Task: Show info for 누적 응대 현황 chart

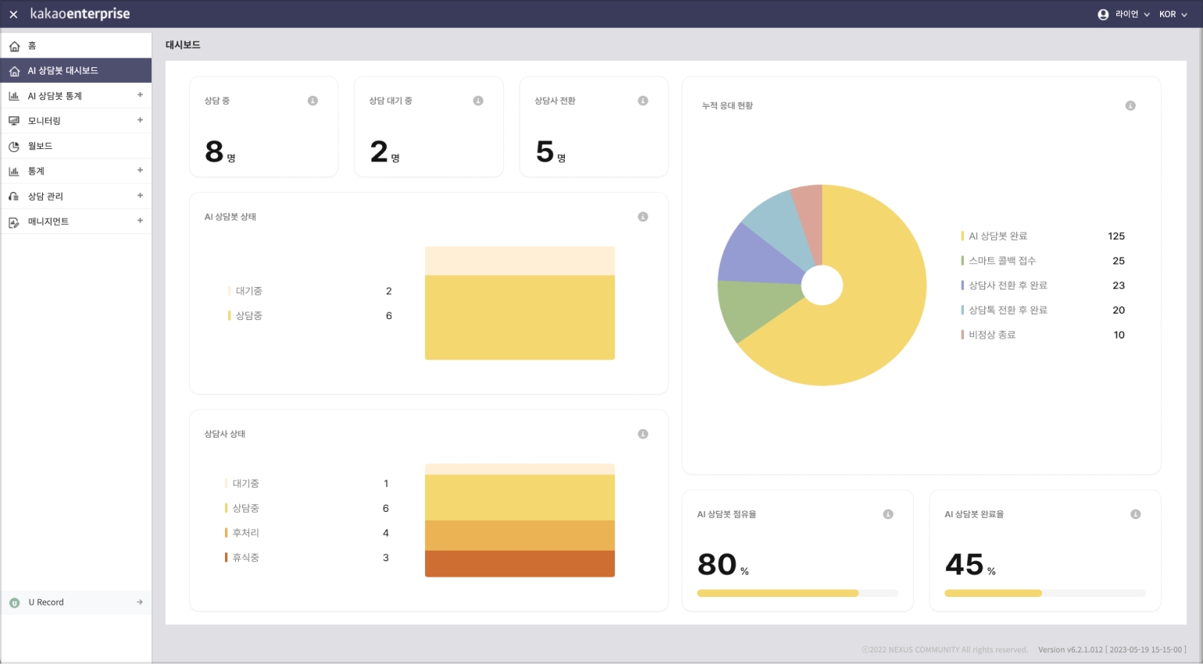Action: pos(1130,106)
